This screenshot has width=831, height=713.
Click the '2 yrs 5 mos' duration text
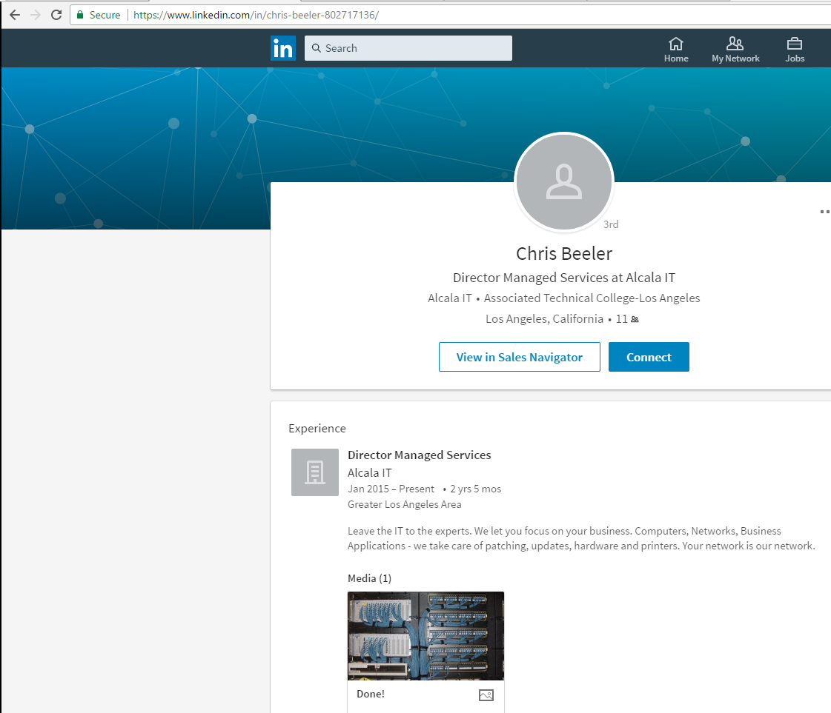pyautogui.click(x=475, y=489)
